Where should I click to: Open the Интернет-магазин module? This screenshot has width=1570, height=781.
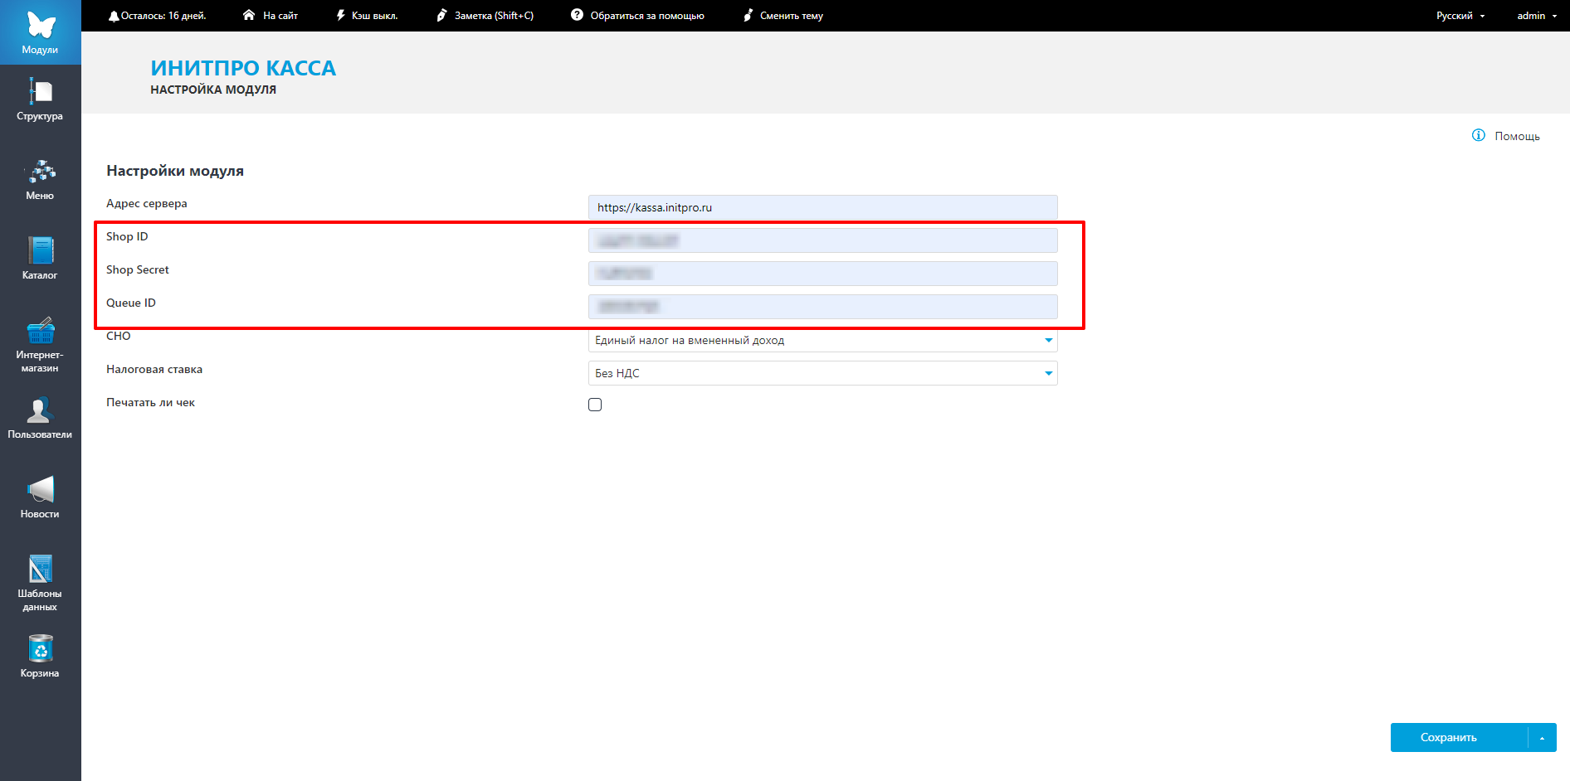[40, 345]
